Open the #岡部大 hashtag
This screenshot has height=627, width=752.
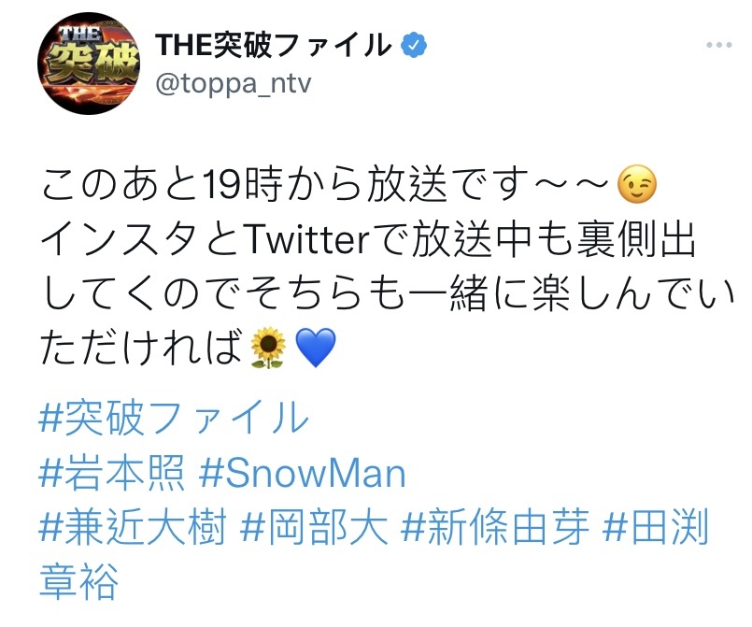pos(314,527)
